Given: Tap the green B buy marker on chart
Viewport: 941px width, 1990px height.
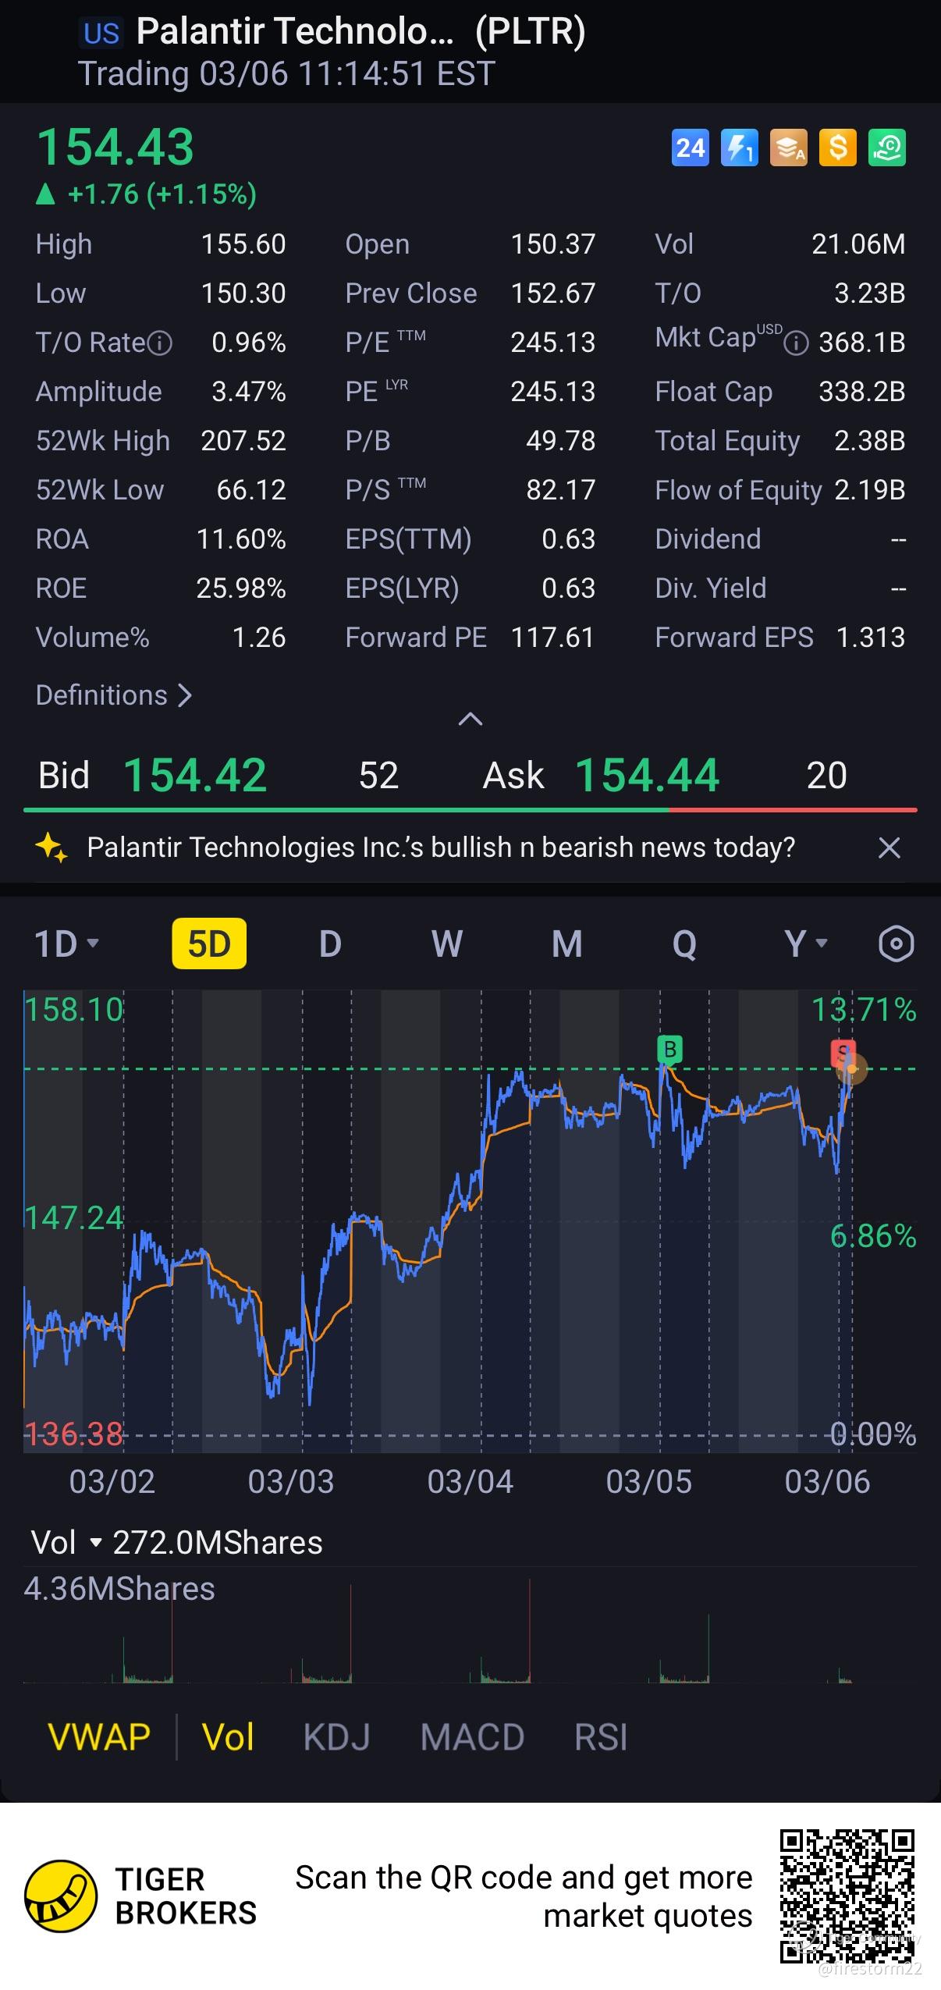Looking at the screenshot, I should coord(669,1050).
